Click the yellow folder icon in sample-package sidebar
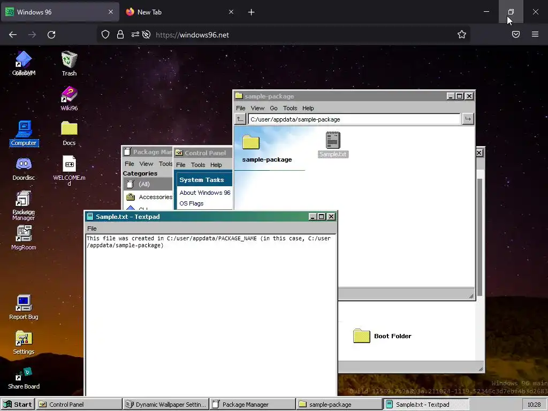 [251, 142]
